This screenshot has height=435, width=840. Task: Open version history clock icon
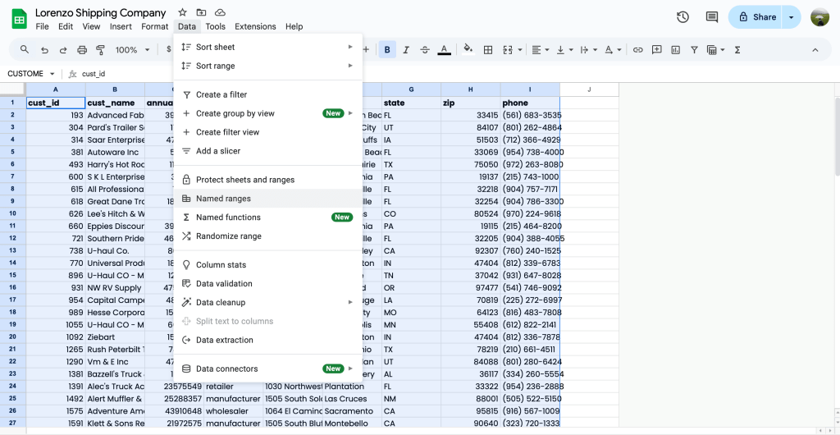[682, 17]
